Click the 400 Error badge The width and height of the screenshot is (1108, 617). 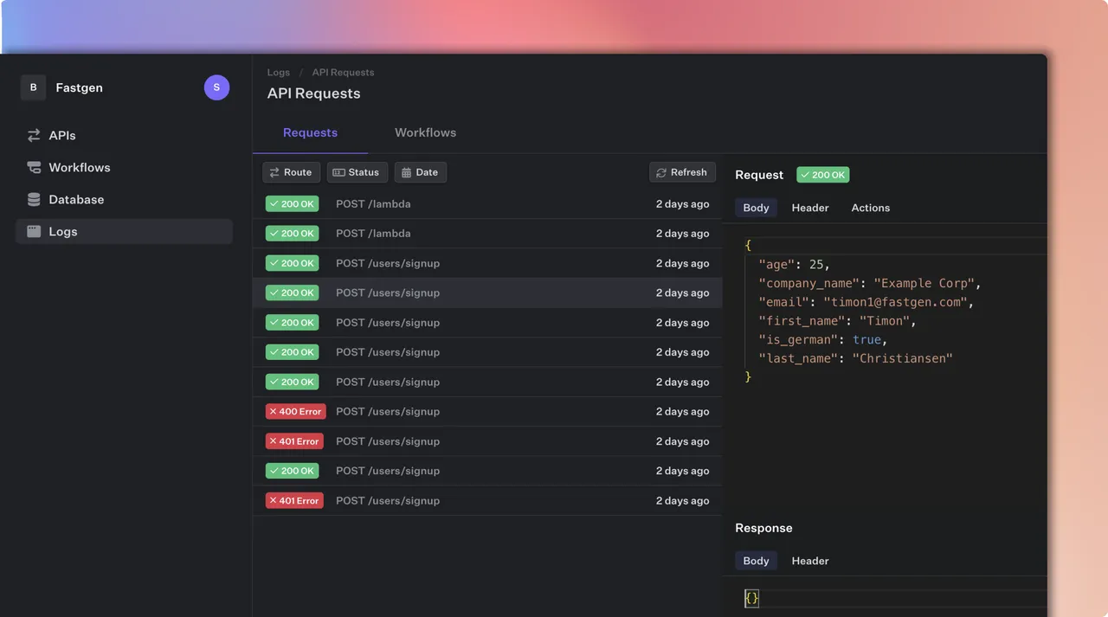coord(295,411)
